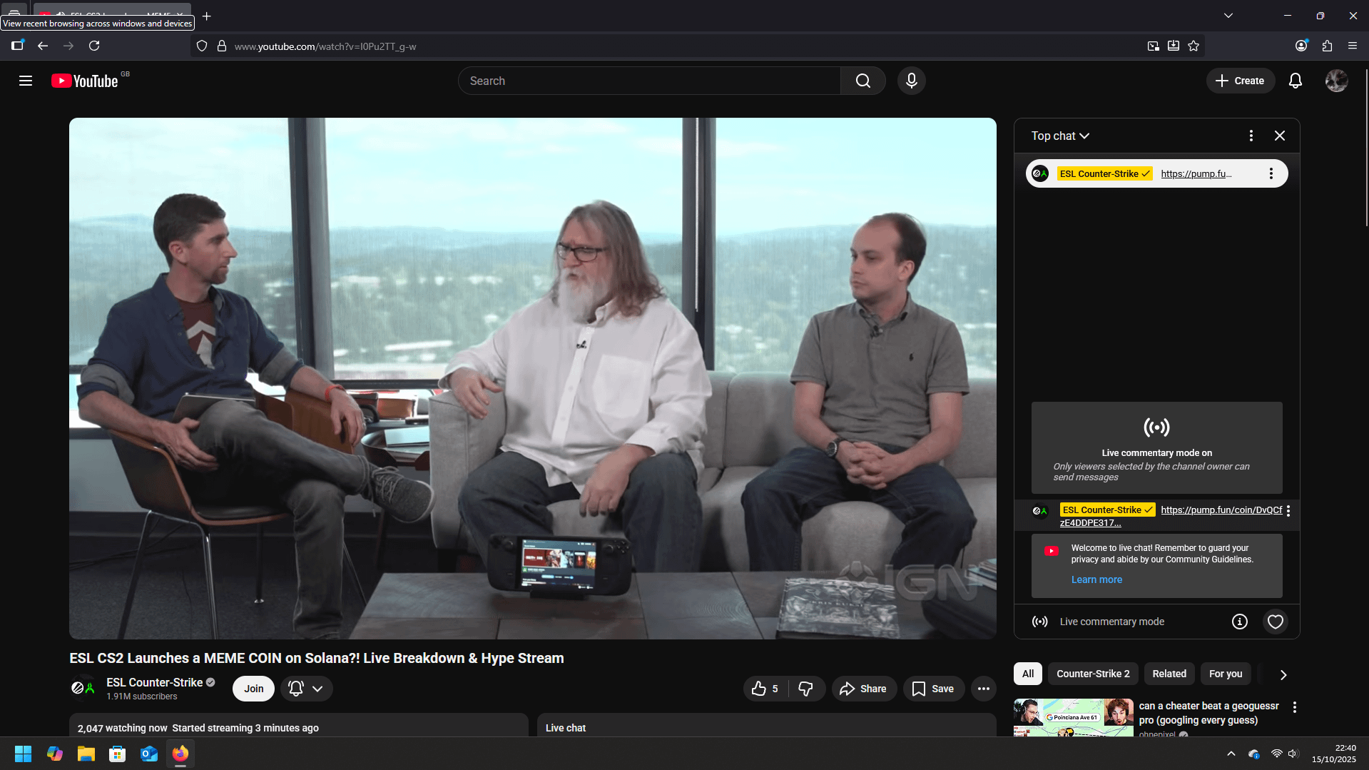Open the geoguessr cheater video thumbnail
This screenshot has height=770, width=1369.
[x=1073, y=717]
